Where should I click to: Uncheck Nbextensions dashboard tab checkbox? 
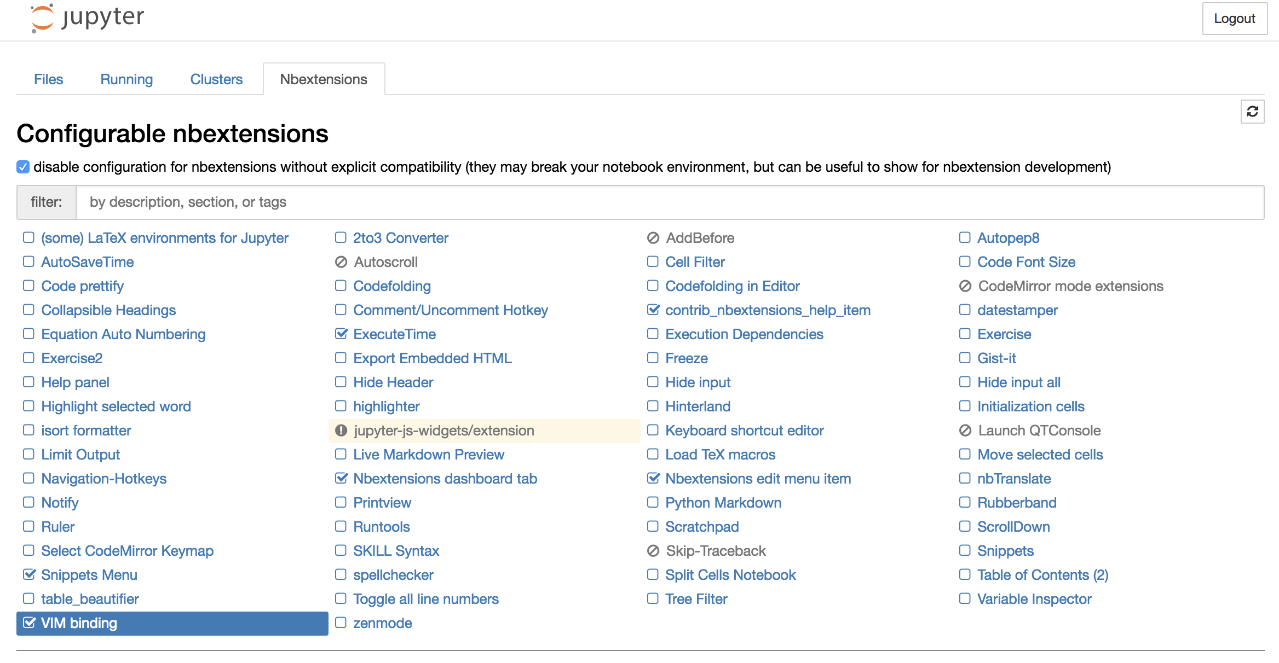(341, 478)
